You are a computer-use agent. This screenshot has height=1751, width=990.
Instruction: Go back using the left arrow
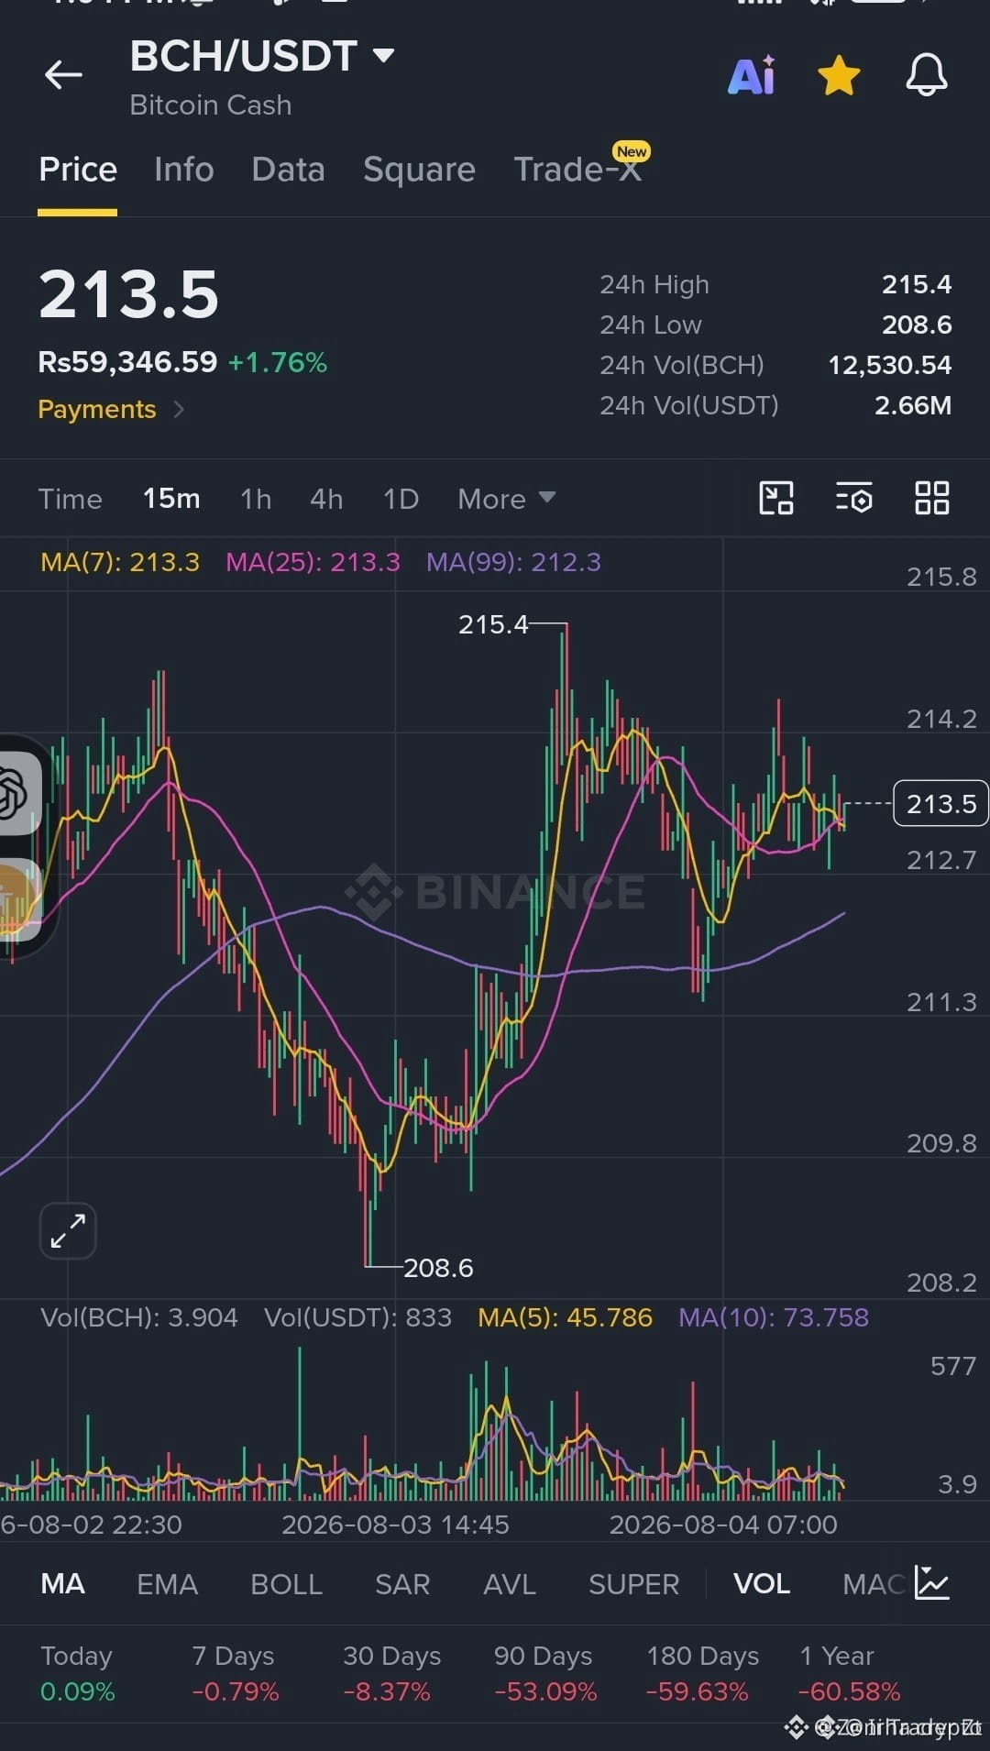click(63, 74)
